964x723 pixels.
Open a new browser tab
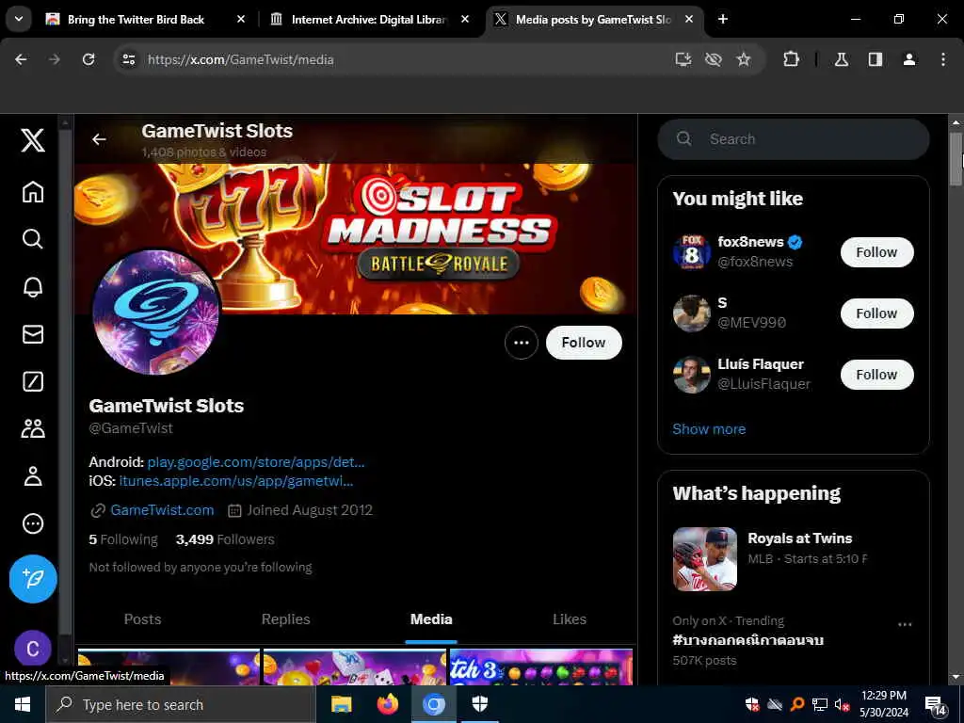[x=723, y=19]
